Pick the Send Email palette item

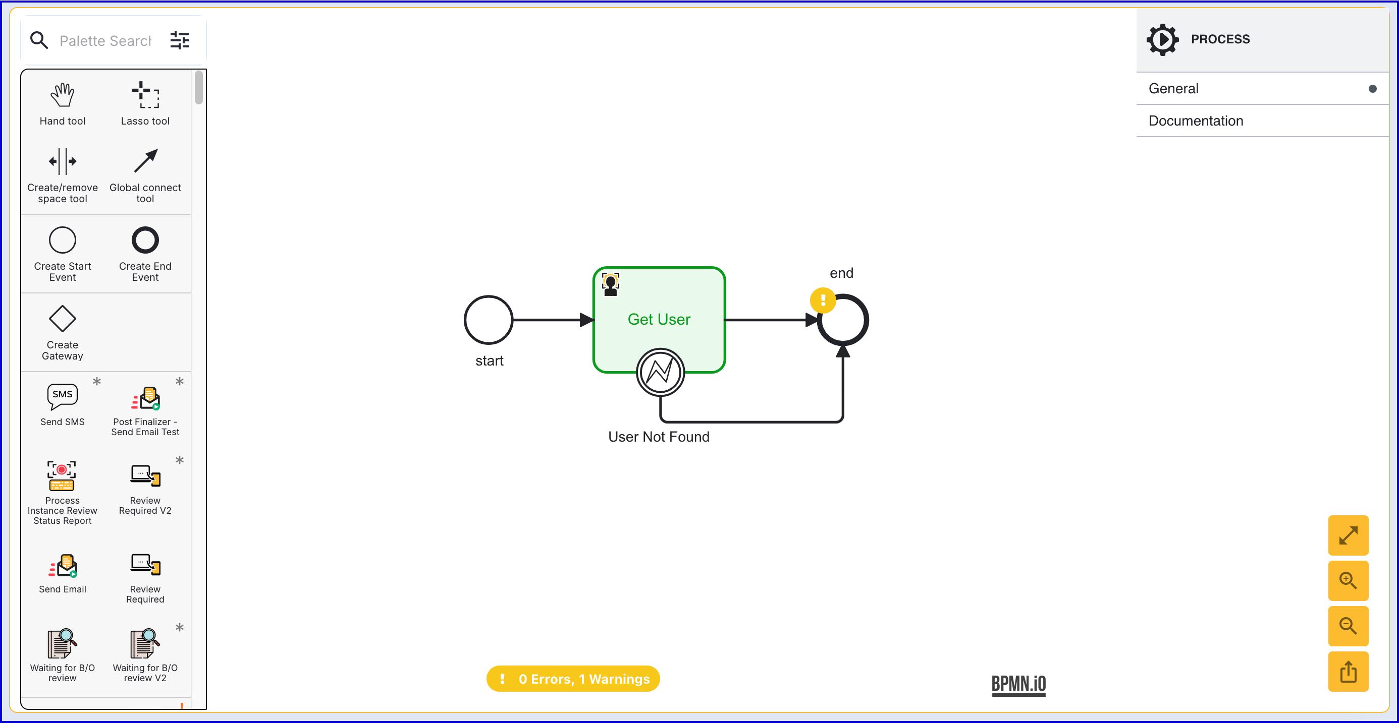pos(63,566)
